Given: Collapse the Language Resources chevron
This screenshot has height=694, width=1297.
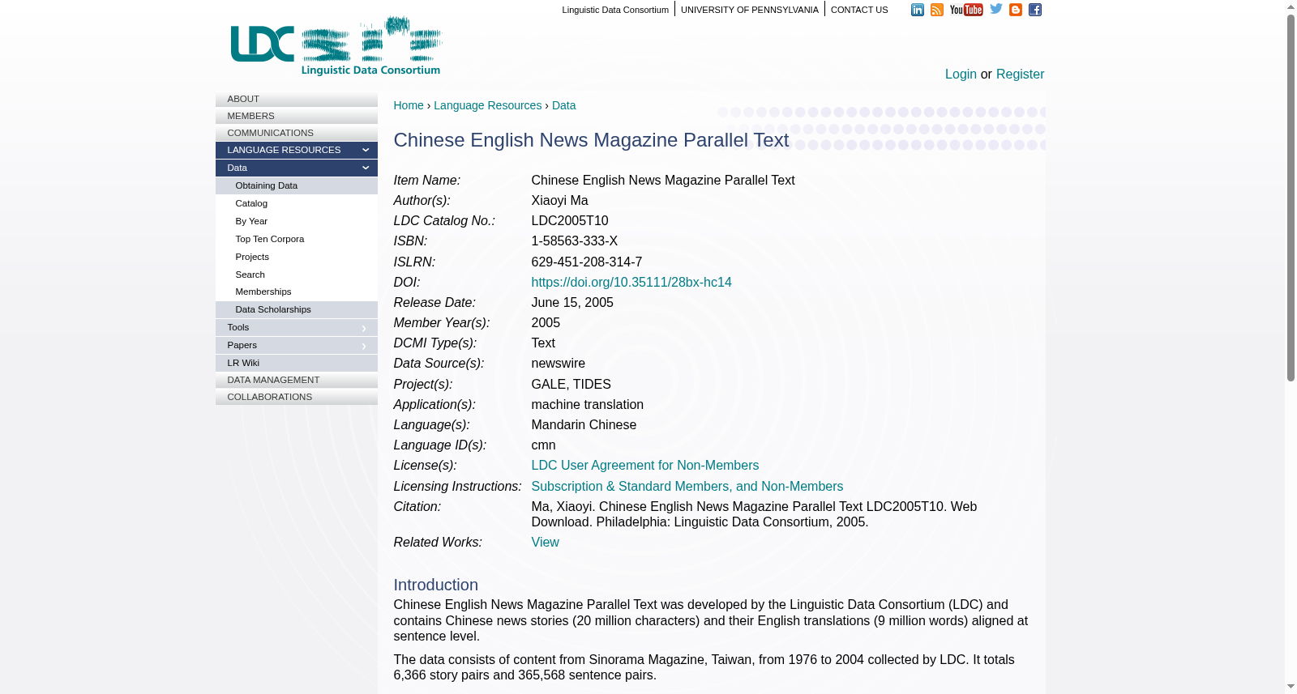Looking at the screenshot, I should click(x=366, y=150).
